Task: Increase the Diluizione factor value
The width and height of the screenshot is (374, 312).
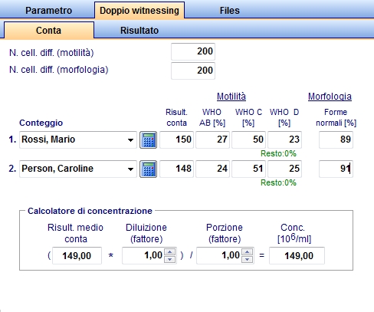Action: tap(170, 252)
